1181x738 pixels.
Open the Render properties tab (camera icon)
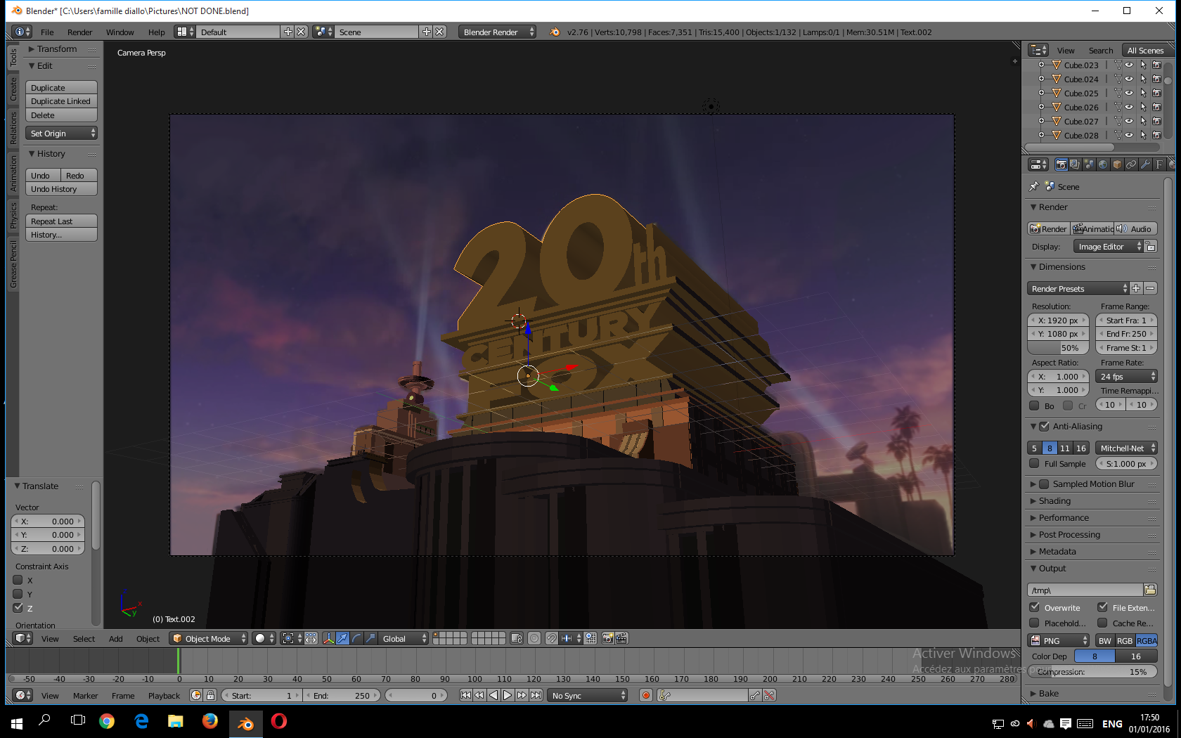(x=1061, y=164)
